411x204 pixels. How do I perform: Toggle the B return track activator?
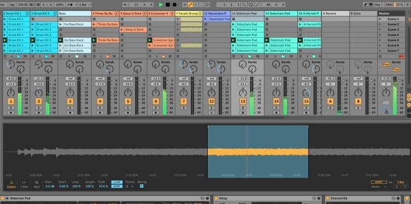tap(358, 101)
